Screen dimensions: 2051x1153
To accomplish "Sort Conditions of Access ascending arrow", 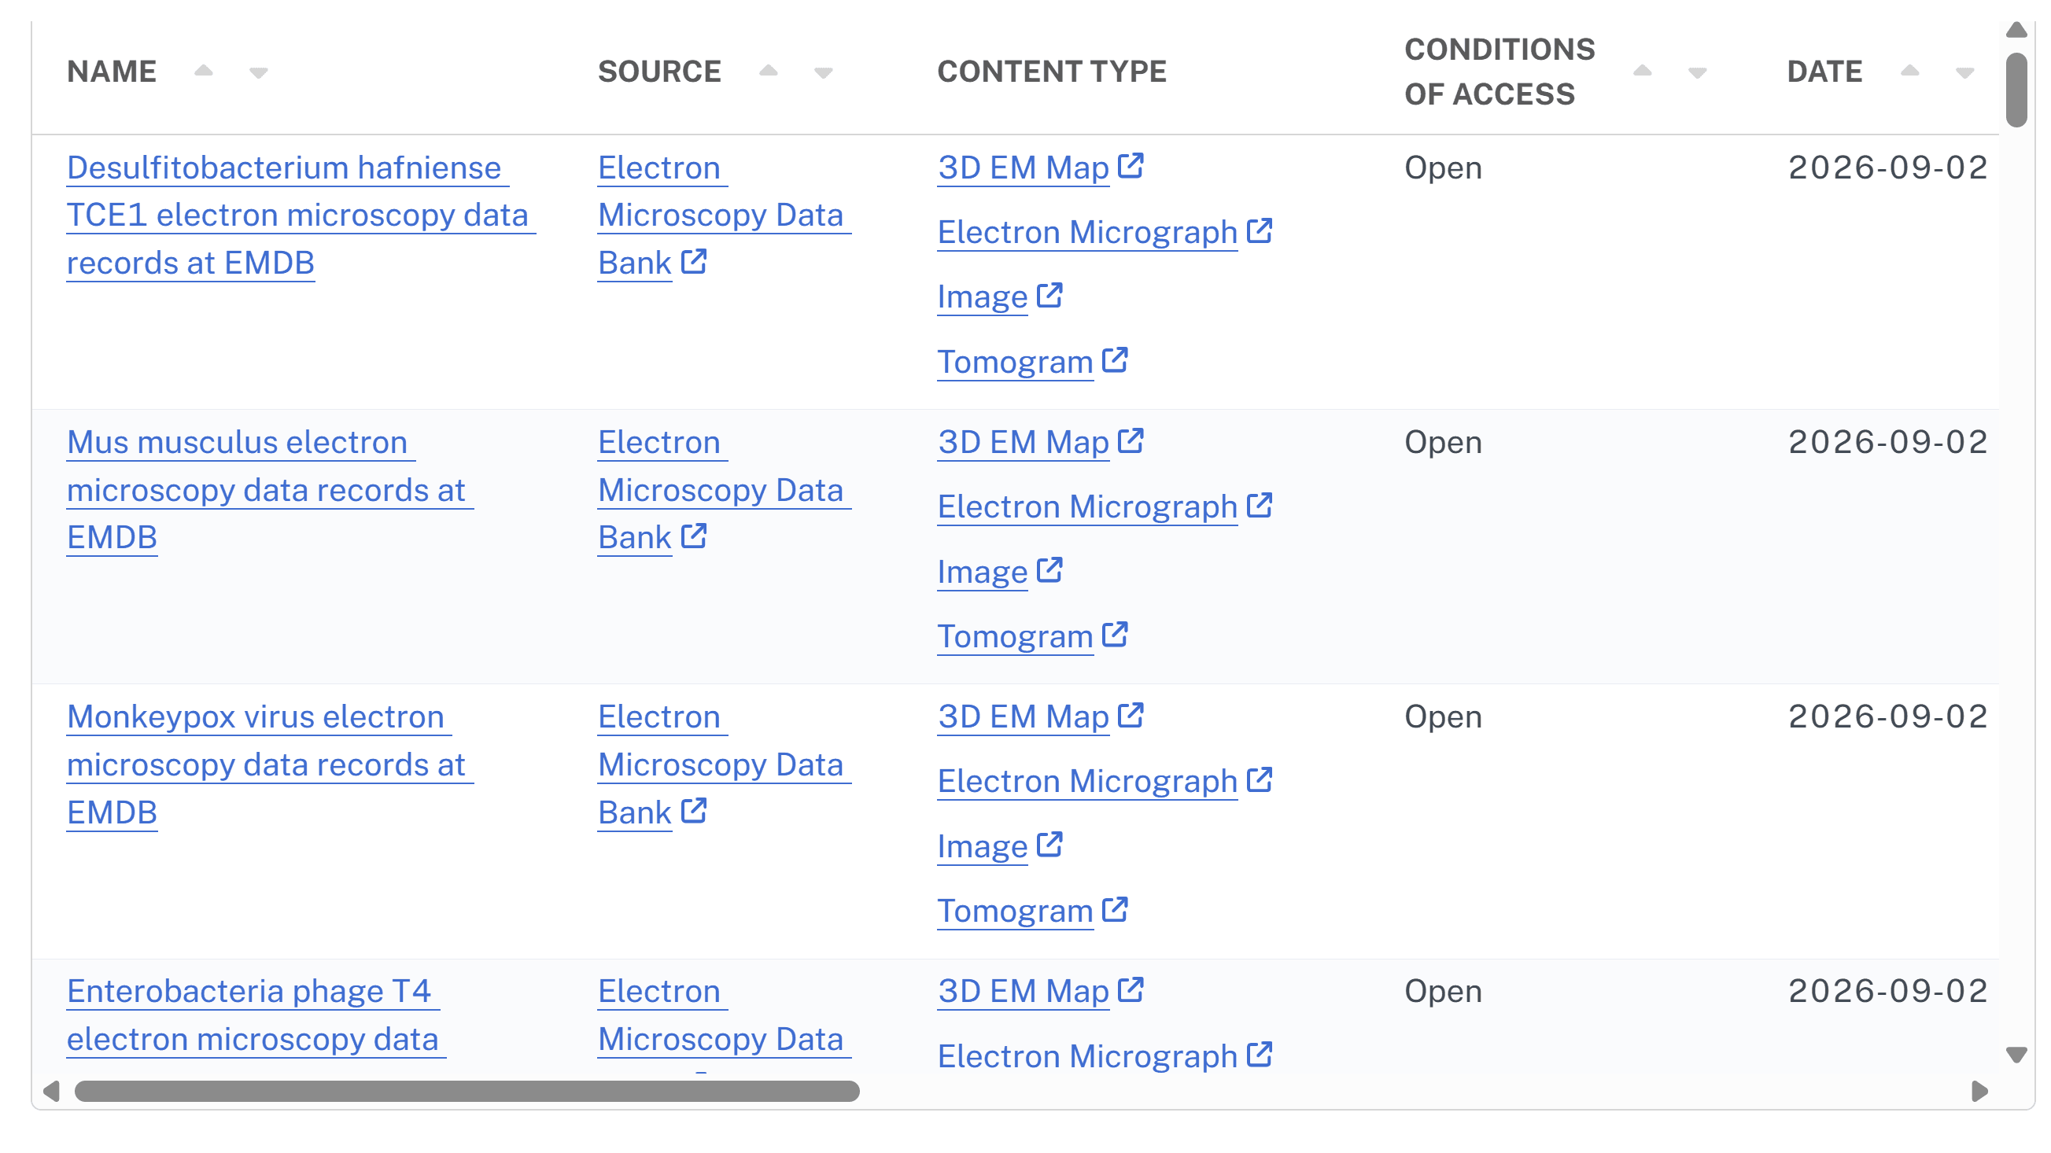I will [1642, 71].
